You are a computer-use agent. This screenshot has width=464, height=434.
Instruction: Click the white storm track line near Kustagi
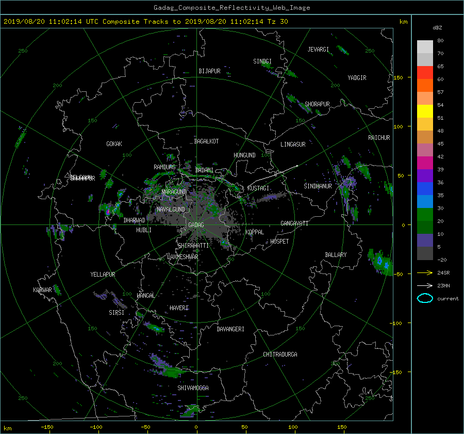click(x=272, y=176)
